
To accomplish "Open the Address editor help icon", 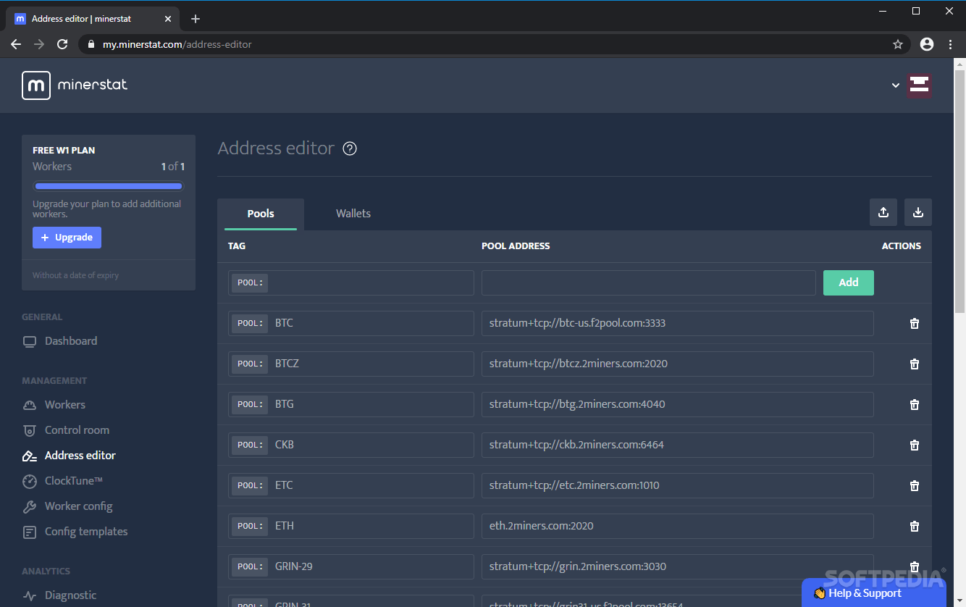I will 350,148.
